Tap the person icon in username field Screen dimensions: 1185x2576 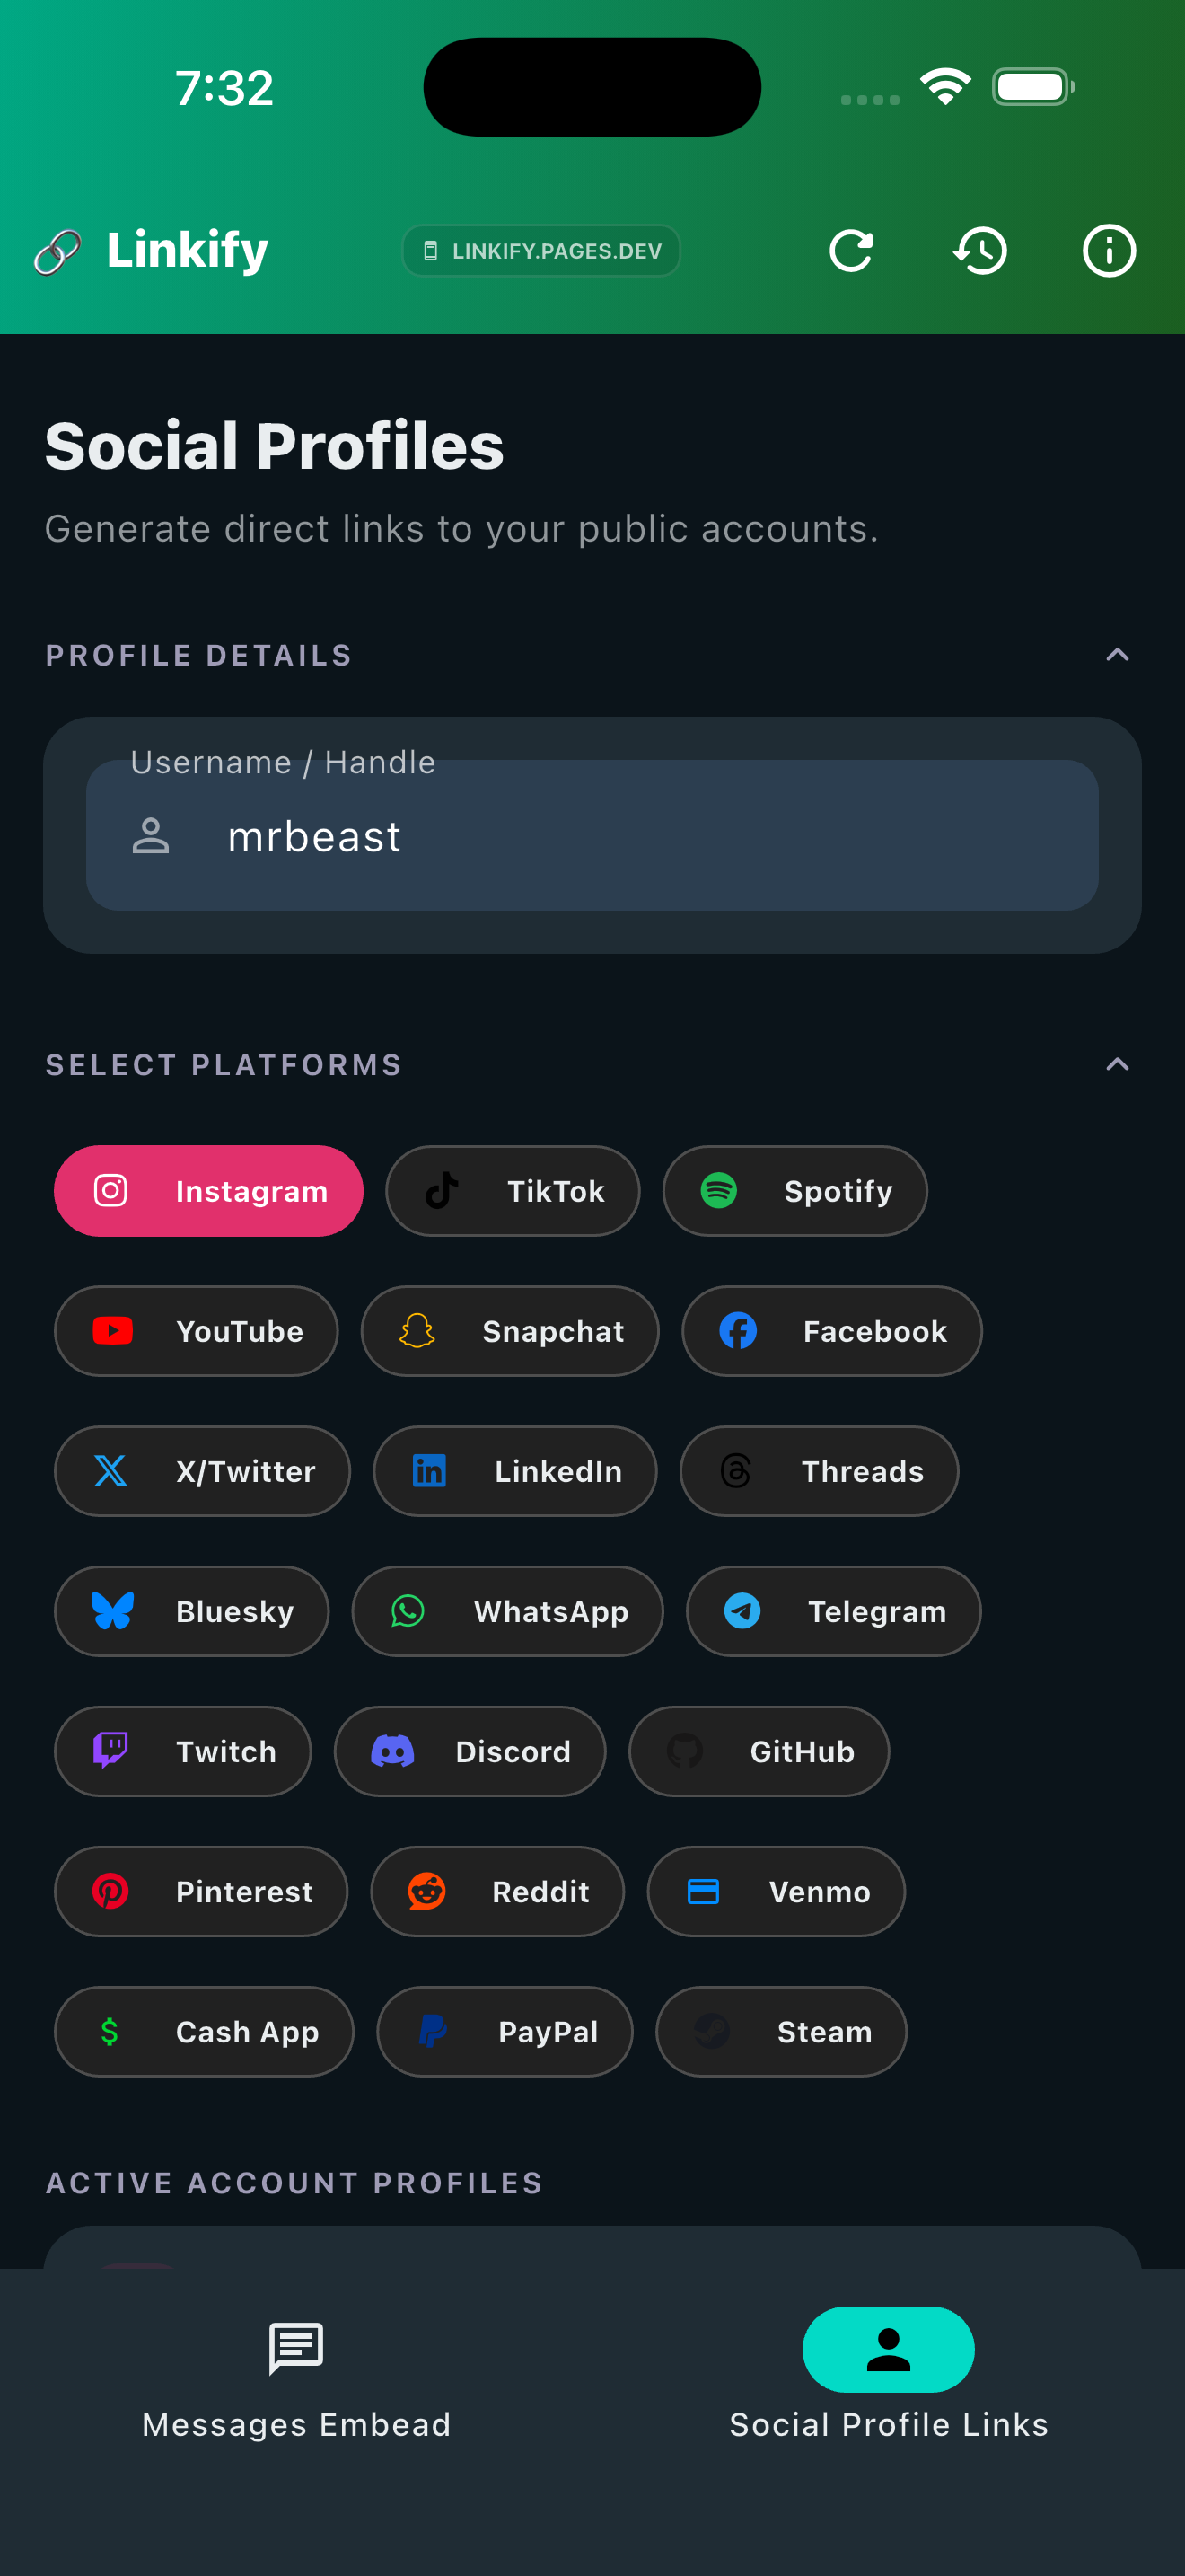151,836
